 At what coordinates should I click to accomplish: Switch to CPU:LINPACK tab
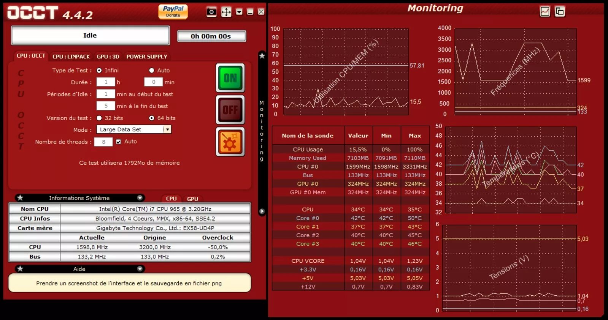coord(71,57)
